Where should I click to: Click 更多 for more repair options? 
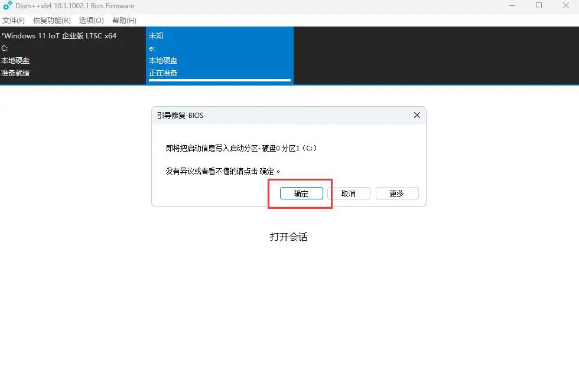tap(397, 193)
